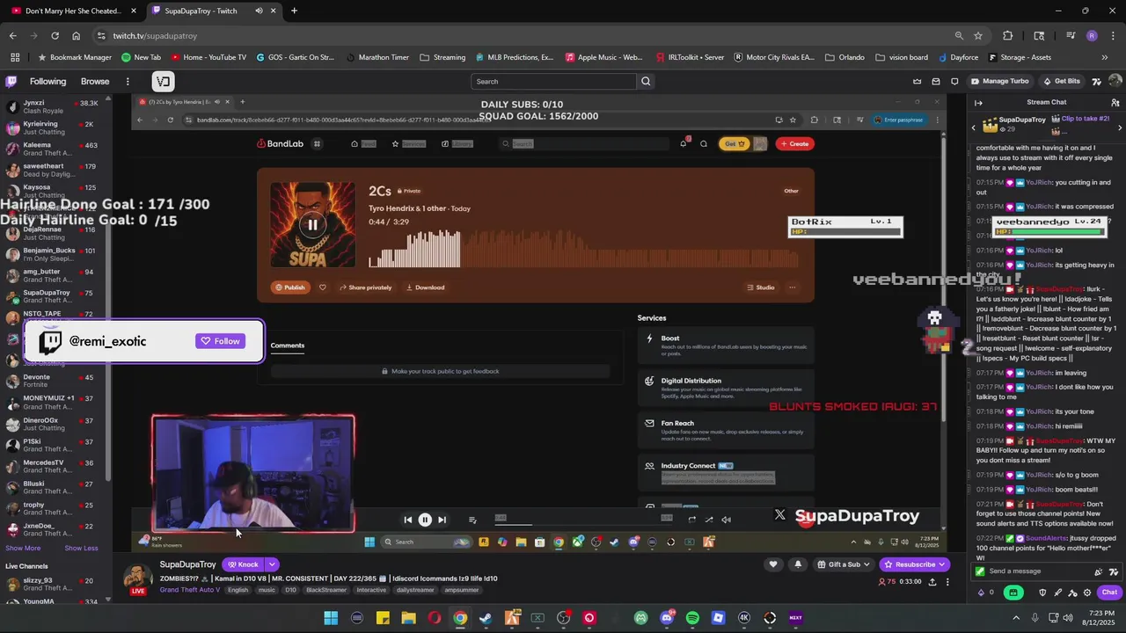Follow @remi_exotic with the Follow button
This screenshot has height=633, width=1126.
pos(220,341)
